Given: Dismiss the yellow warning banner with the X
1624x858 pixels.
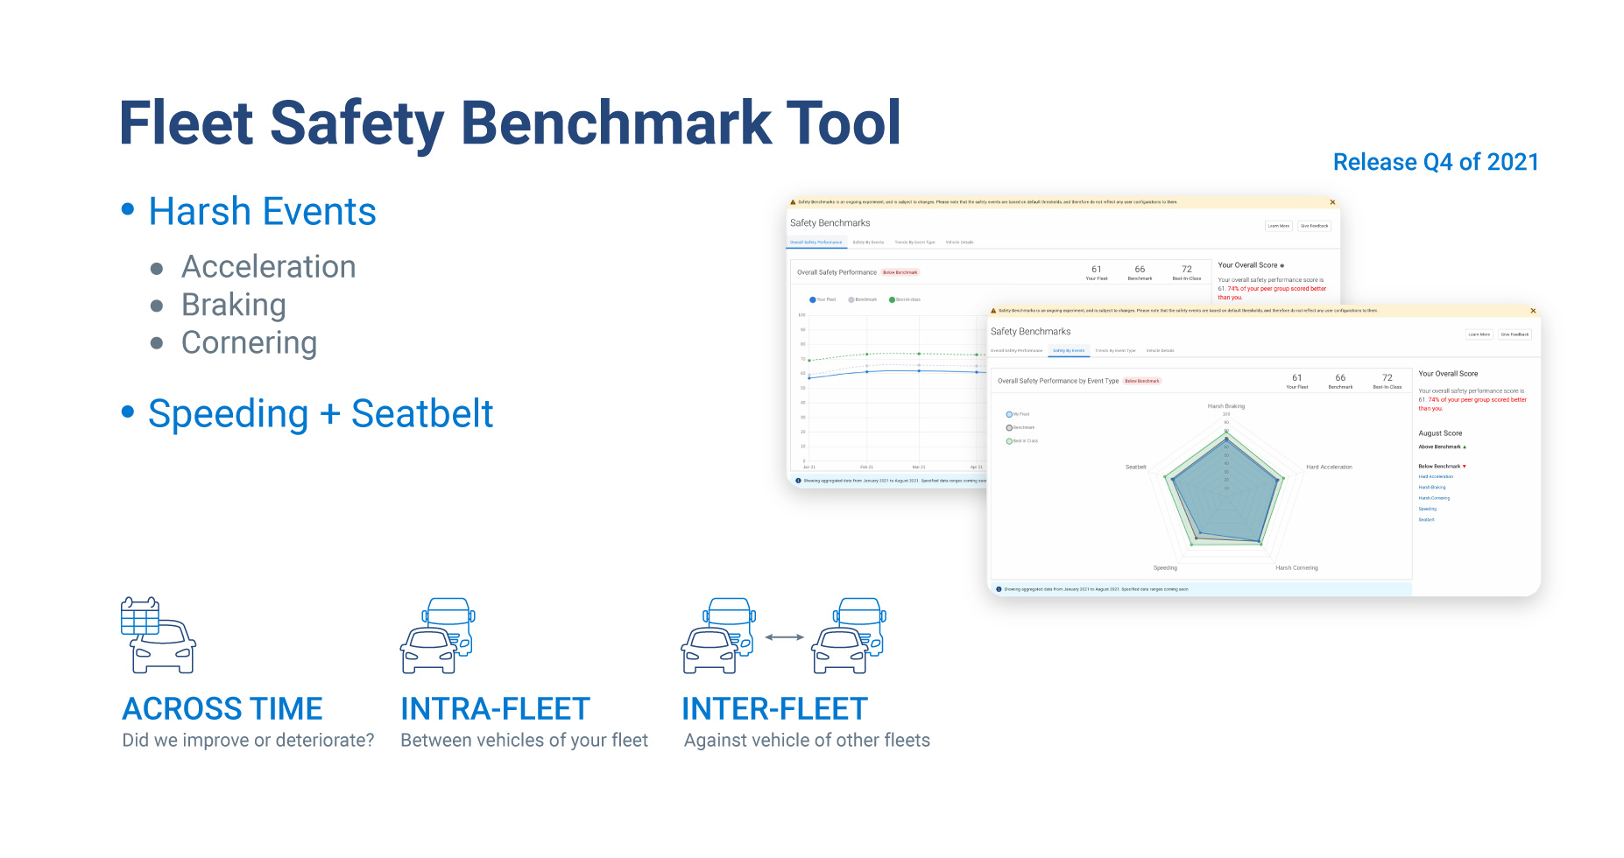Looking at the screenshot, I should tap(1533, 311).
